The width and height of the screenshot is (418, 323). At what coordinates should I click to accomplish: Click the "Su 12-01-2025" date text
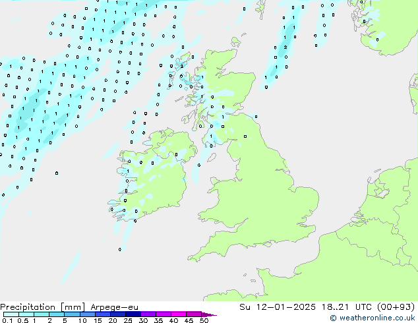pos(278,307)
